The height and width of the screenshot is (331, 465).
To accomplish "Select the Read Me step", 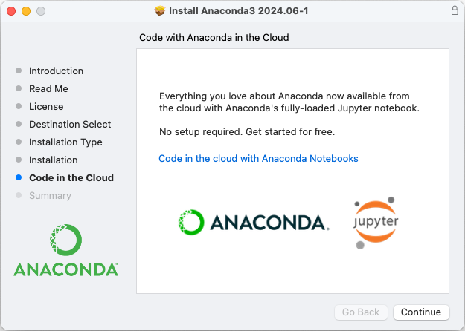I will tap(48, 89).
